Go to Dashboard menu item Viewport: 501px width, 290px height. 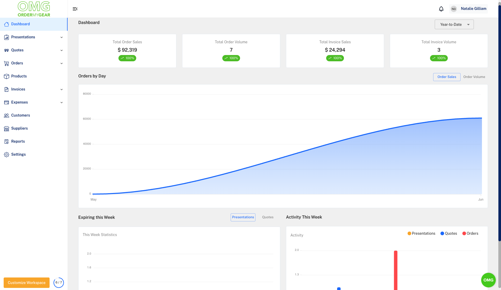(20, 24)
